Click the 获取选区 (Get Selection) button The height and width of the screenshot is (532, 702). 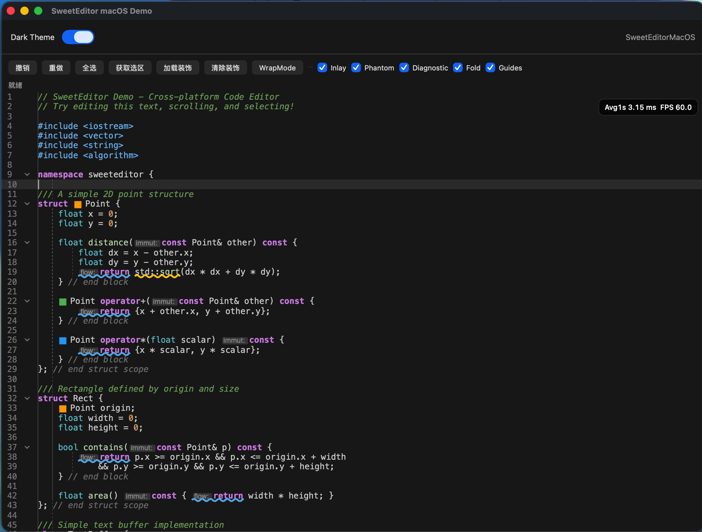point(130,68)
